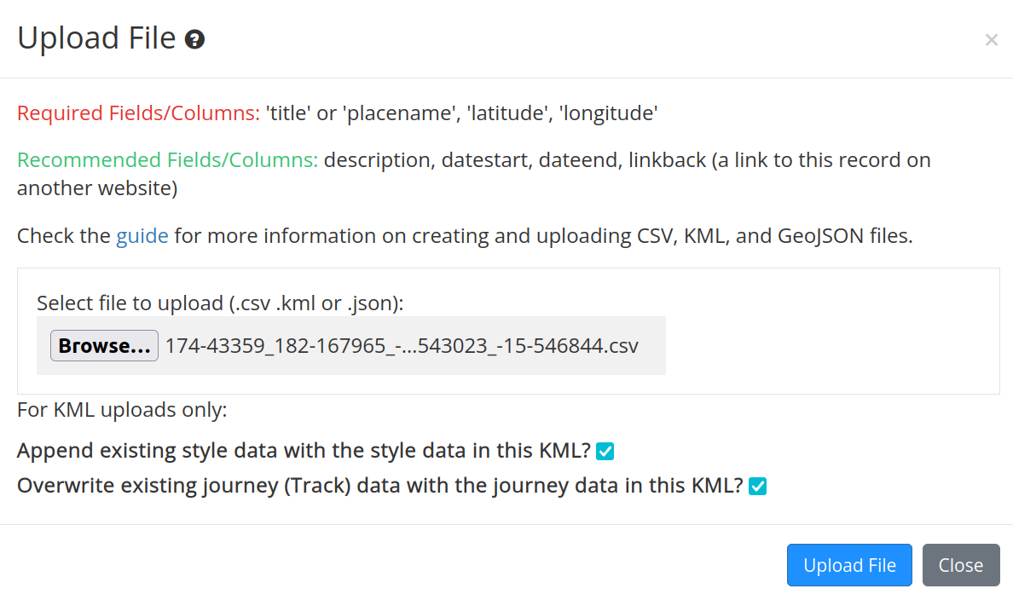Click the Overwrite existing journey label text
This screenshot has width=1013, height=600.
point(380,485)
